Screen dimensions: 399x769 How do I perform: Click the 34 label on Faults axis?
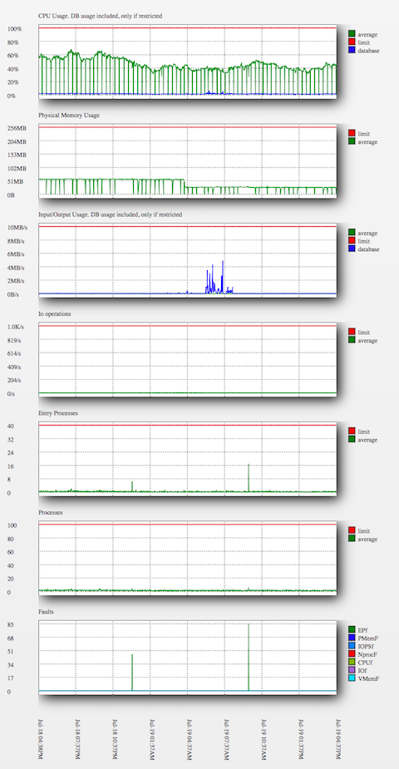(10, 665)
